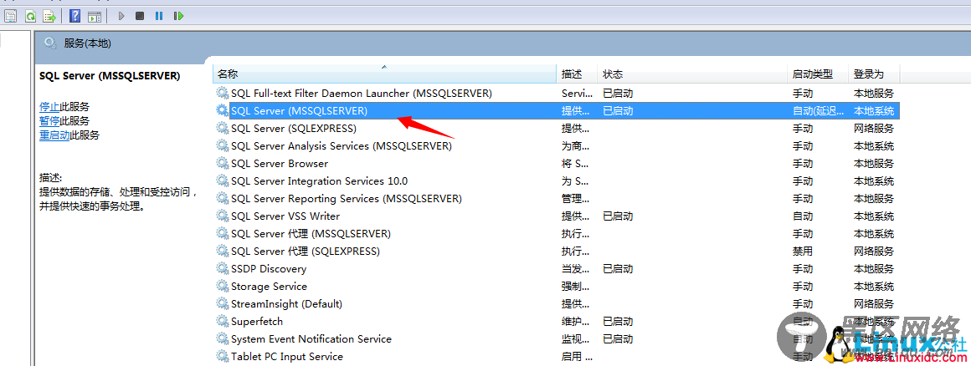Screen dimensions: 971x366
Task: Click the gear icon of SQL Server VSS Writer
Action: 222,216
